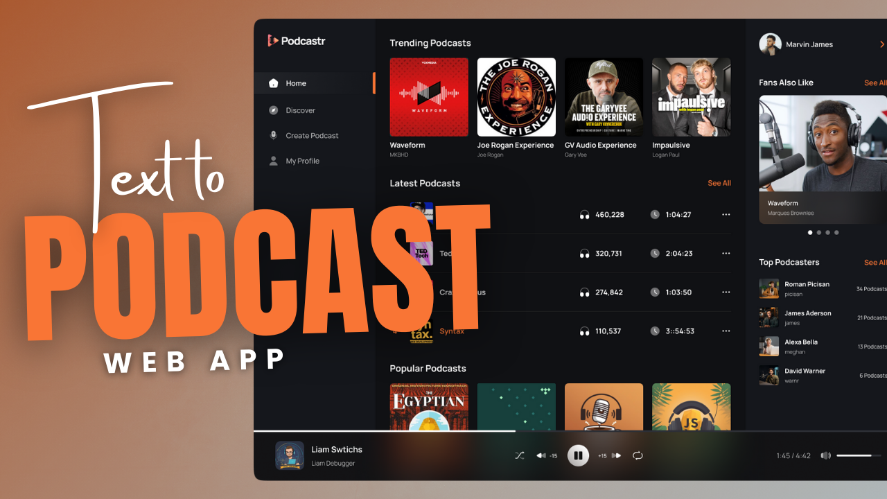Enable shuffle in the audio player
This screenshot has width=887, height=499.
pos(519,455)
